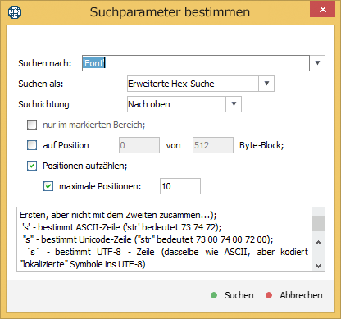
Task: Expand the 'Suchen als' Erweiterte Hex-Suche dropdown
Action: pyautogui.click(x=266, y=84)
